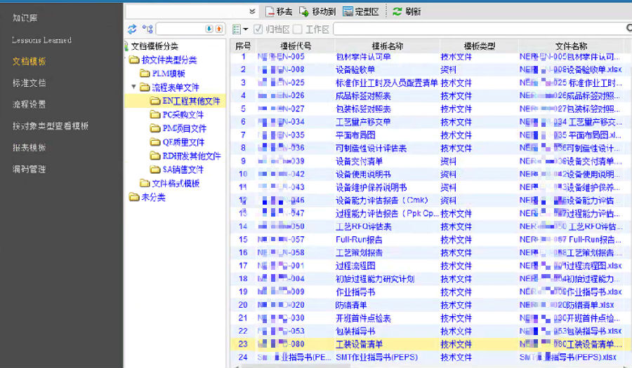Enable the 工作区 checkbox
Image resolution: width=632 pixels, height=368 pixels.
coord(298,29)
